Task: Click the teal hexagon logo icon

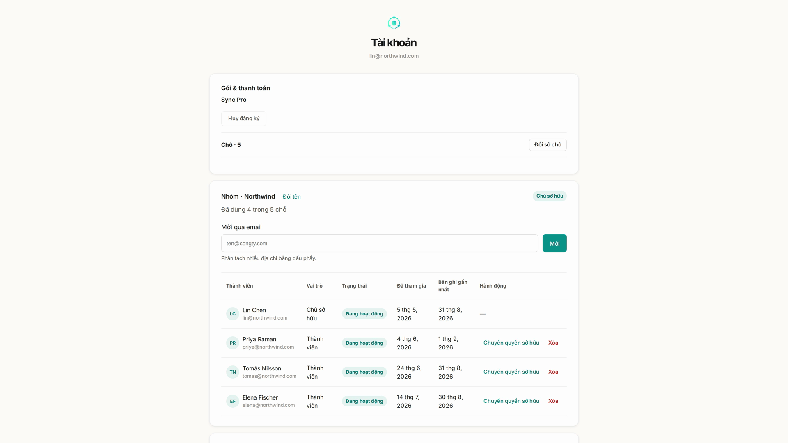Action: pos(394,23)
